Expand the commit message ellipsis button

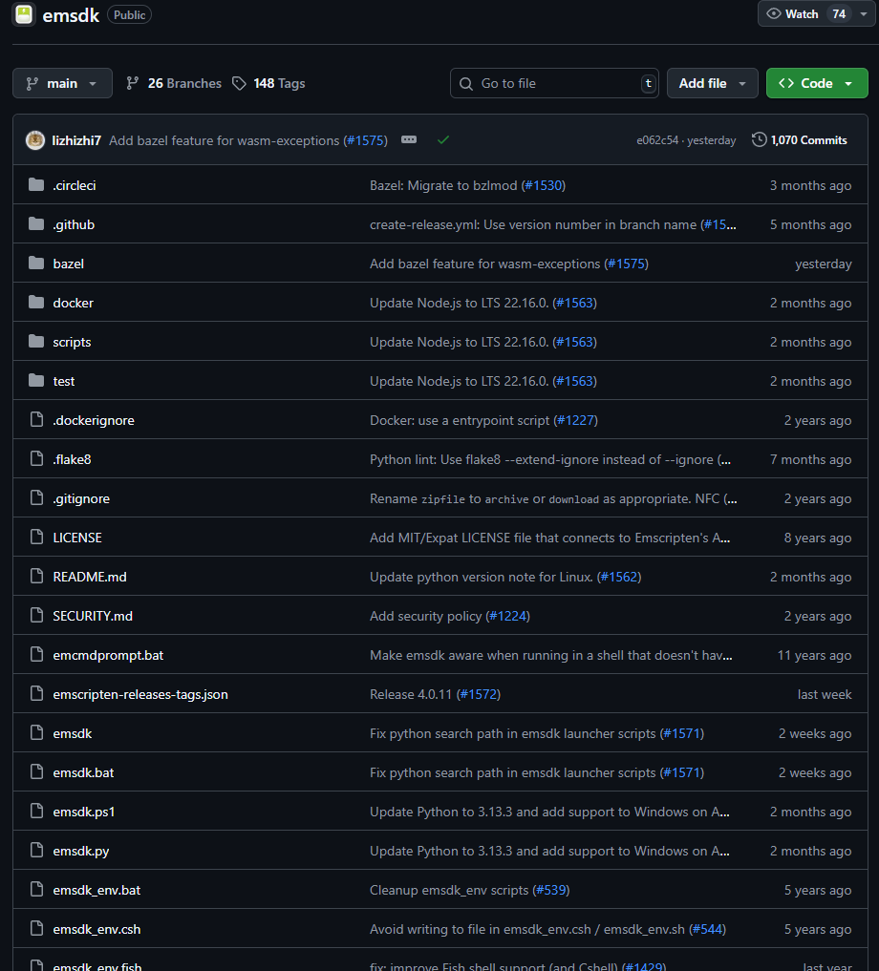(x=409, y=140)
